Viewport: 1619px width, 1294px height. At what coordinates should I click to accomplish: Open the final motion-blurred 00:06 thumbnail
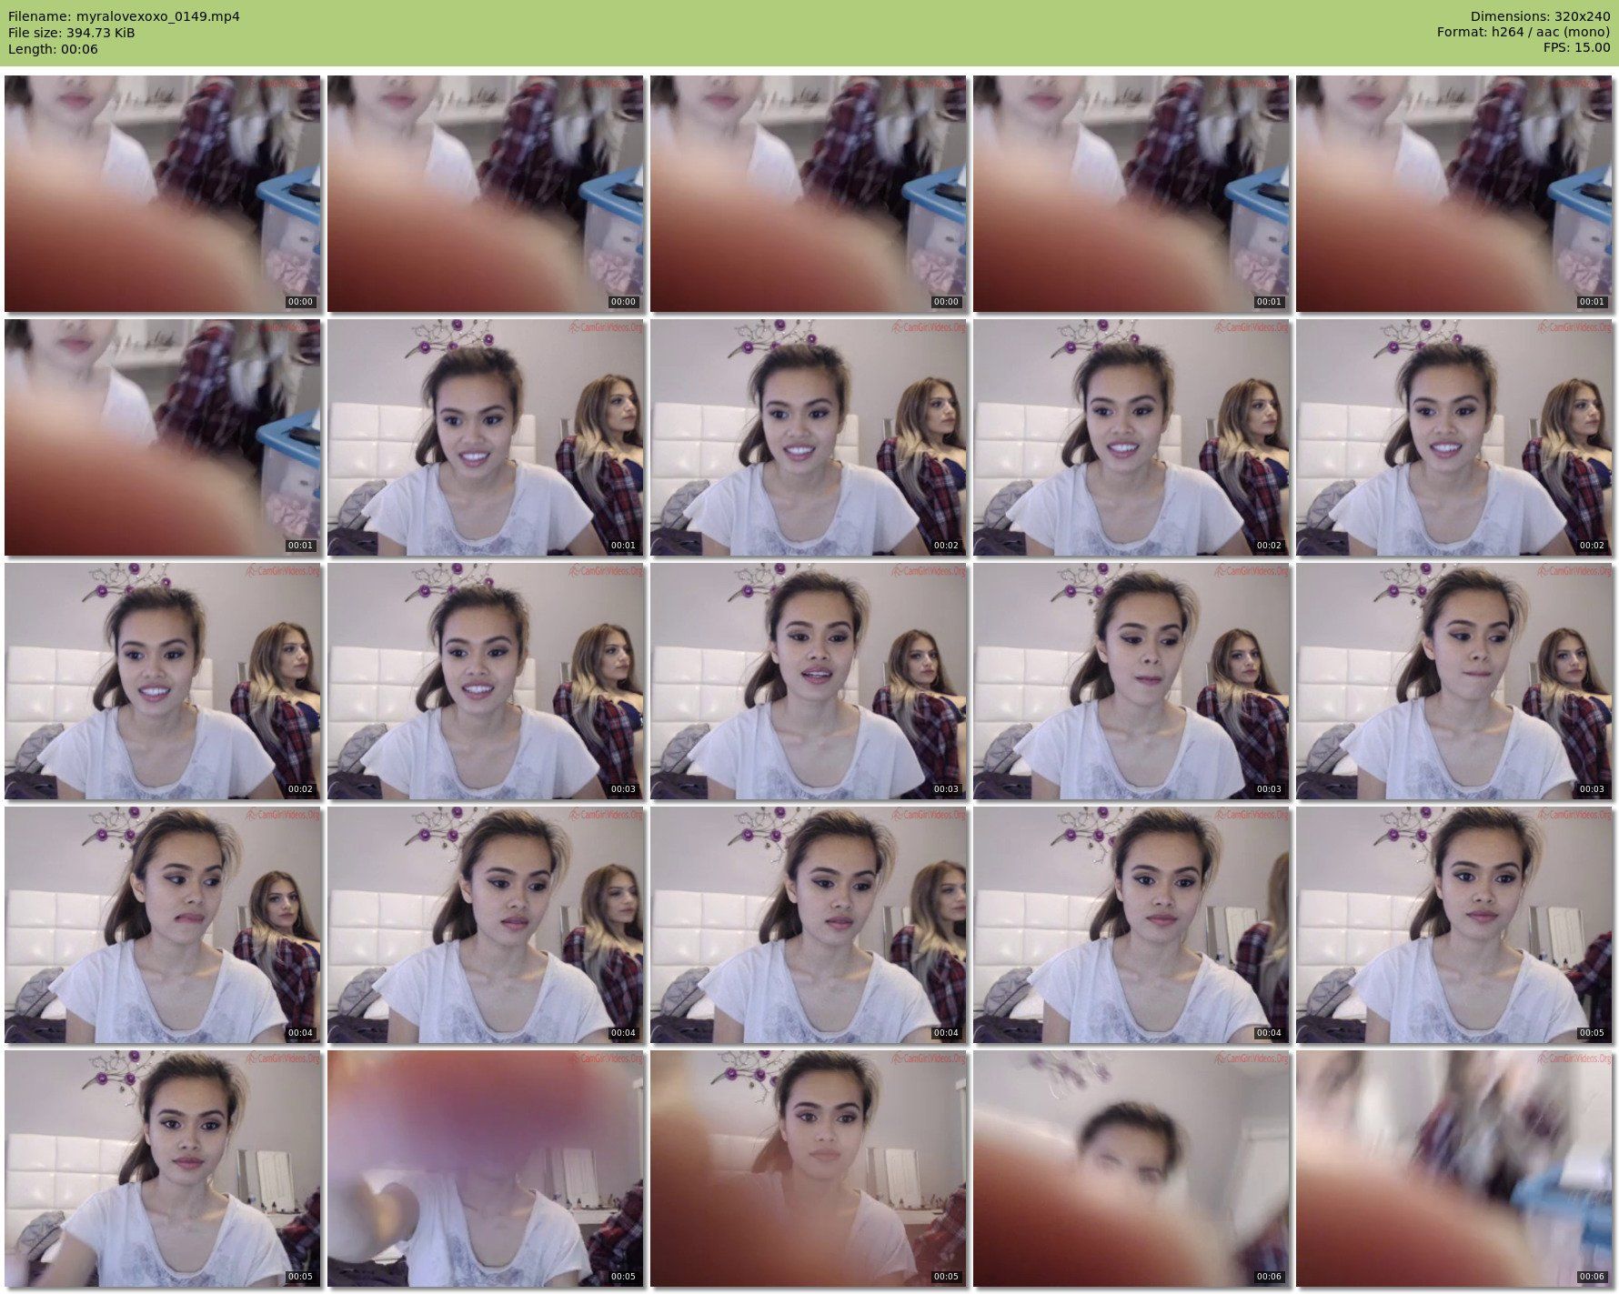(1454, 1169)
